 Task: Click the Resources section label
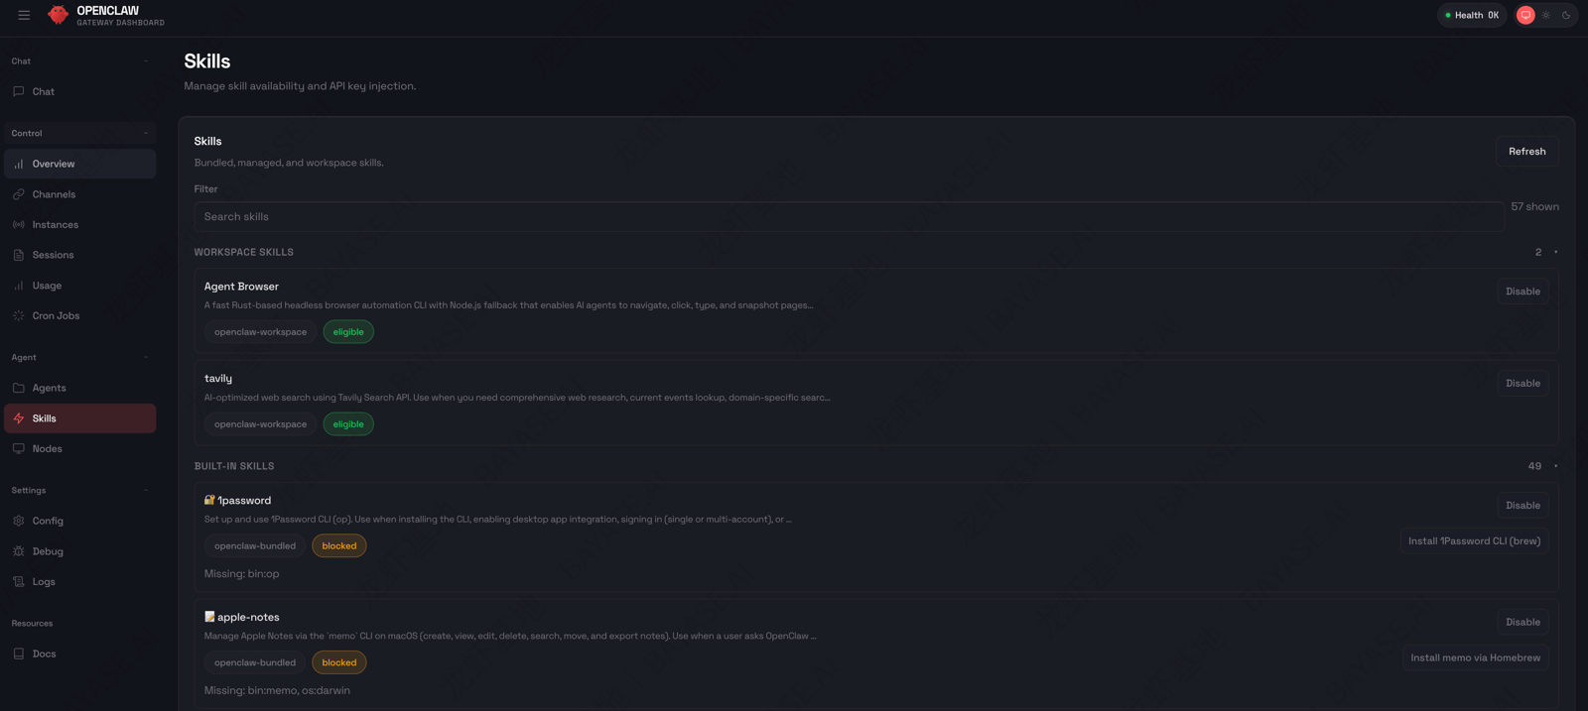point(32,624)
